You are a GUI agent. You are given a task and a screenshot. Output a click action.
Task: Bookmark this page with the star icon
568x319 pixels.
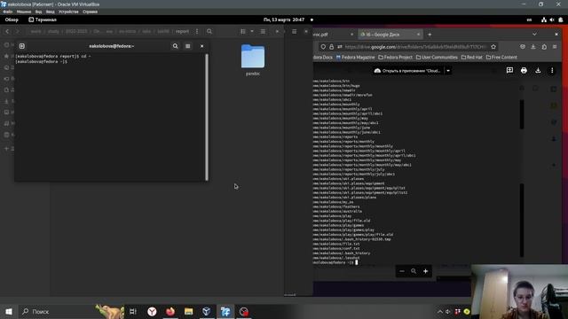493,47
